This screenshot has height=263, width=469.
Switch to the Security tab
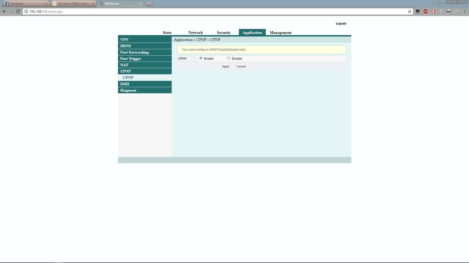tap(224, 33)
